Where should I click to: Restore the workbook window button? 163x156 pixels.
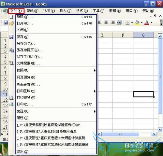pyautogui.click(x=155, y=16)
